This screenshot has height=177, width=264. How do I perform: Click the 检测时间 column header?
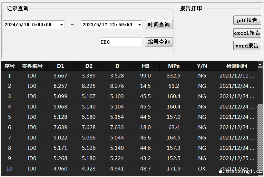236,66
